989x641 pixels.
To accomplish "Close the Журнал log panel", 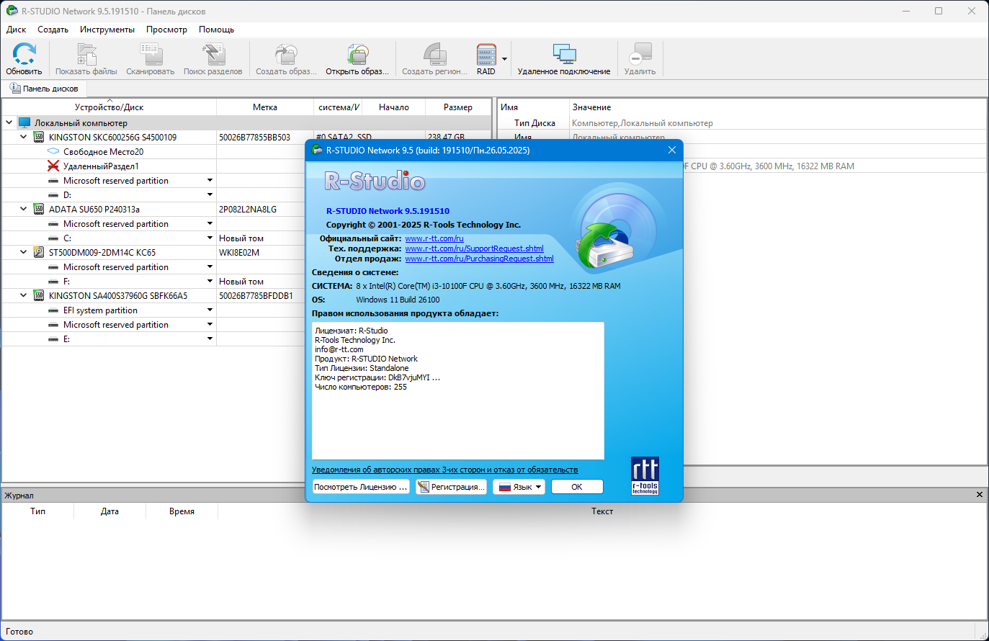I will tap(980, 495).
